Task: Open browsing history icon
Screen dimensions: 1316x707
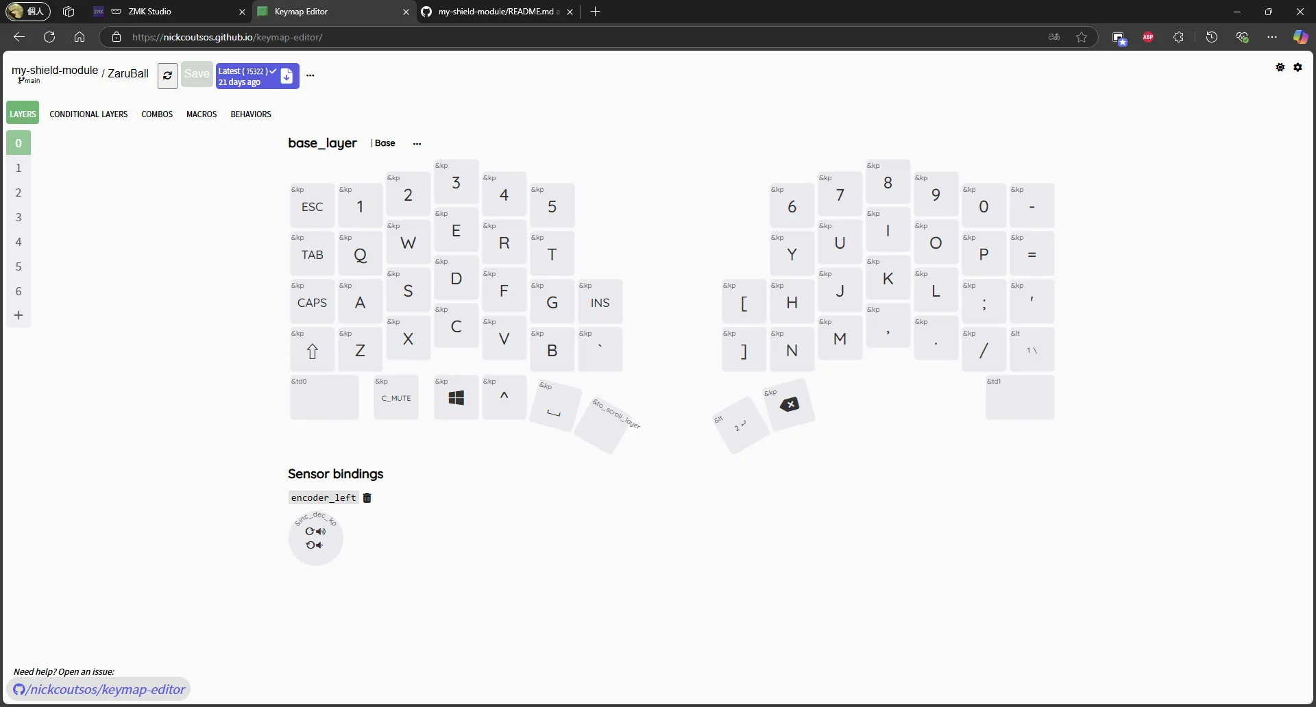Action: tap(1212, 37)
